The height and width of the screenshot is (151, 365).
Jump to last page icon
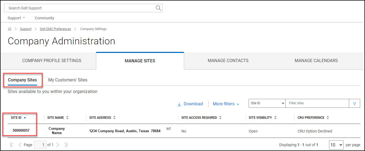click(x=66, y=145)
